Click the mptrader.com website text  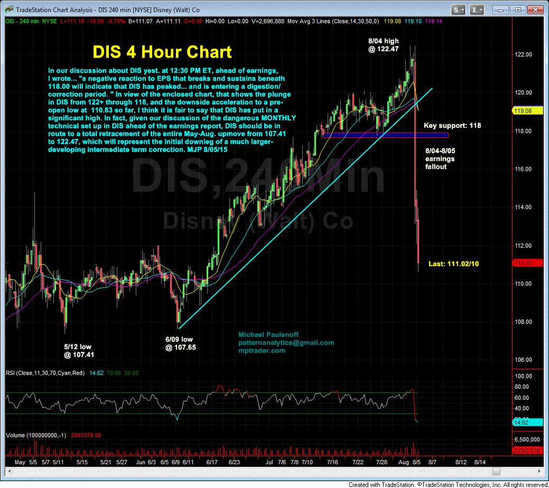[x=262, y=351]
